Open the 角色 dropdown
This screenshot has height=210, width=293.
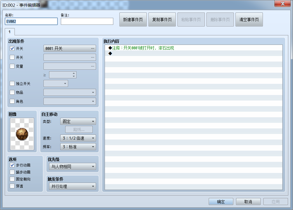pyautogui.click(x=70, y=101)
